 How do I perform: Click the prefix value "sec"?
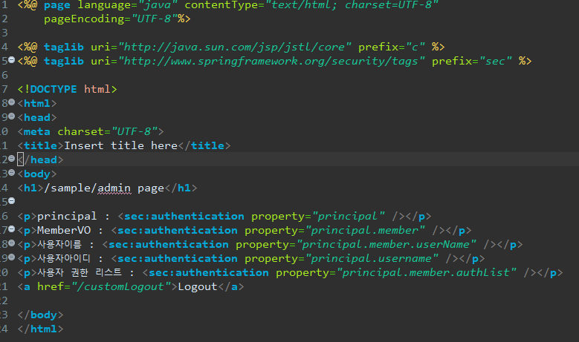pos(496,61)
